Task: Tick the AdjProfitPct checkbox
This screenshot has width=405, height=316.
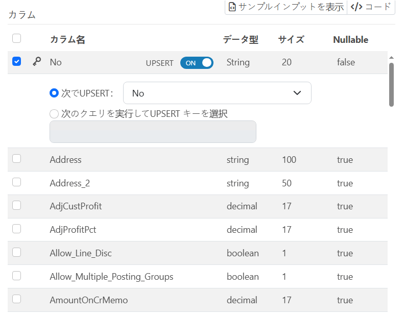Action: (16, 229)
